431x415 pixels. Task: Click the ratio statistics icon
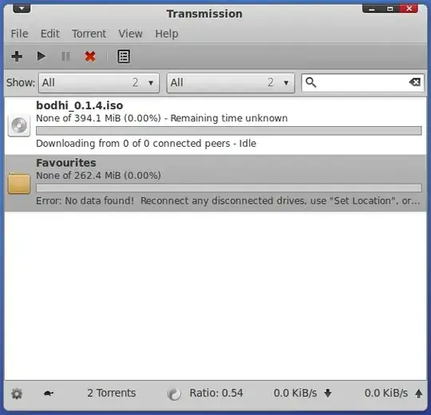click(174, 393)
